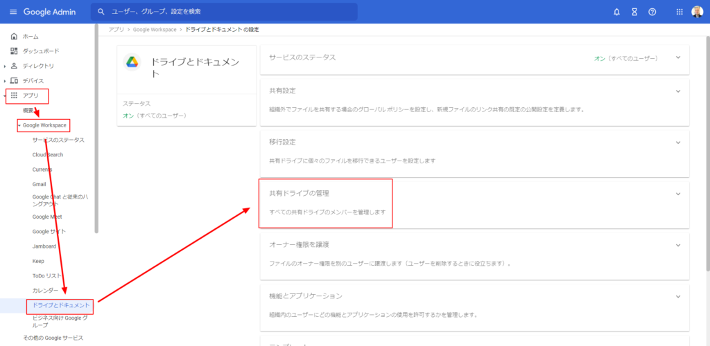
Task: Open Gmail settings in sidebar
Action: pyautogui.click(x=39, y=184)
